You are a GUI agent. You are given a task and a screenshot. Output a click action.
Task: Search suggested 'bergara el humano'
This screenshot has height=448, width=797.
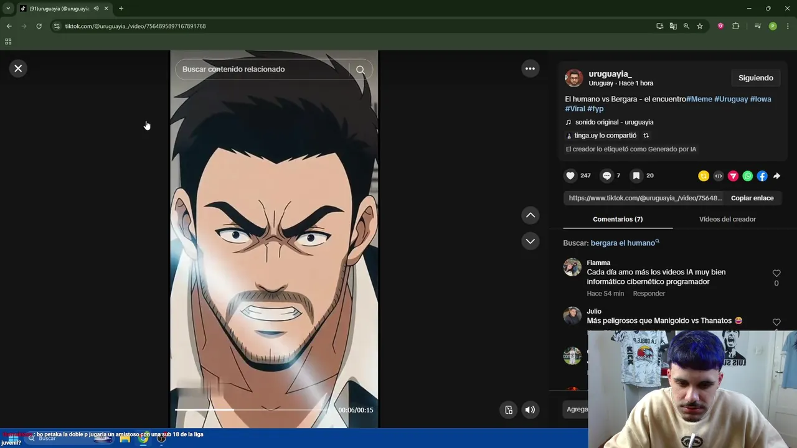pyautogui.click(x=625, y=243)
